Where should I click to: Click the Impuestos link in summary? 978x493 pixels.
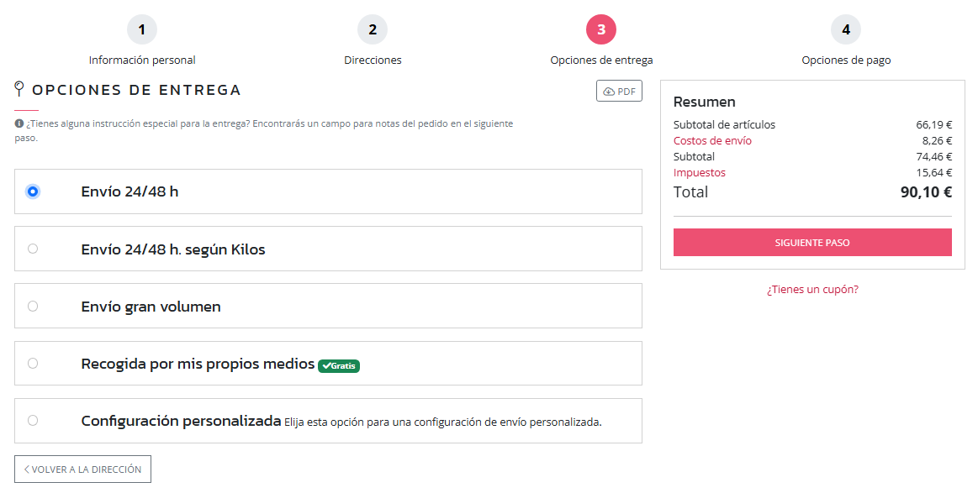[699, 173]
